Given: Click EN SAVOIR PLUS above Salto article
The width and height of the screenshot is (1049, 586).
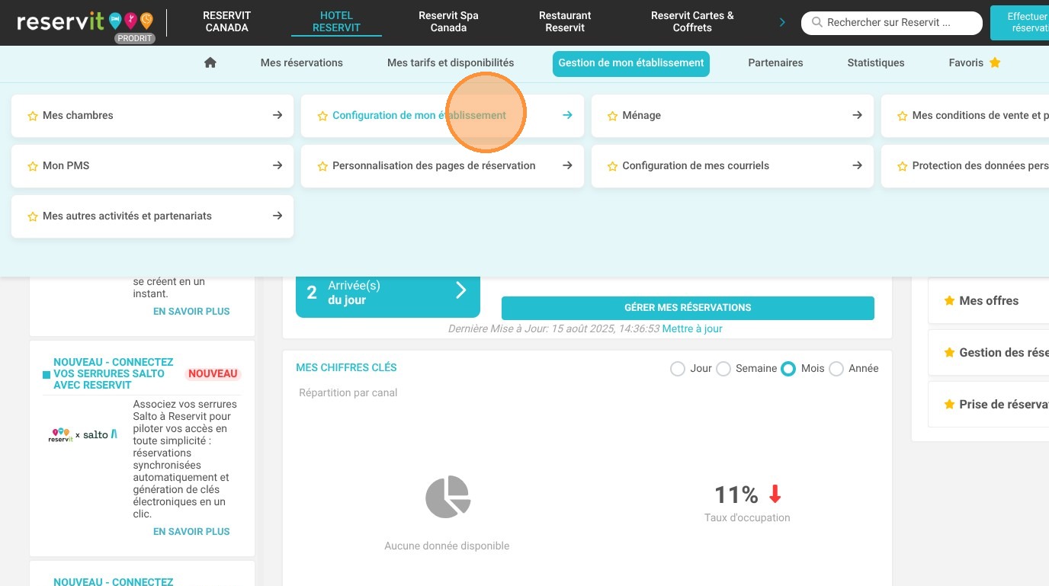Looking at the screenshot, I should (191, 311).
